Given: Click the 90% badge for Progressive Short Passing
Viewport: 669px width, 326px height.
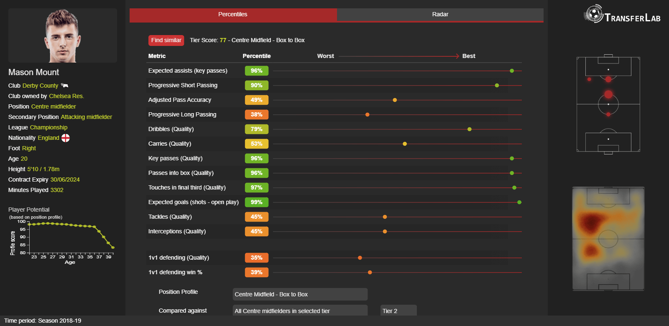Looking at the screenshot, I should coord(257,86).
